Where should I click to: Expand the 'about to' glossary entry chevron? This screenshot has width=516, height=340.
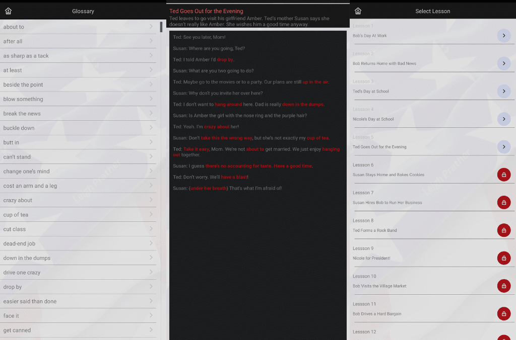pyautogui.click(x=151, y=27)
